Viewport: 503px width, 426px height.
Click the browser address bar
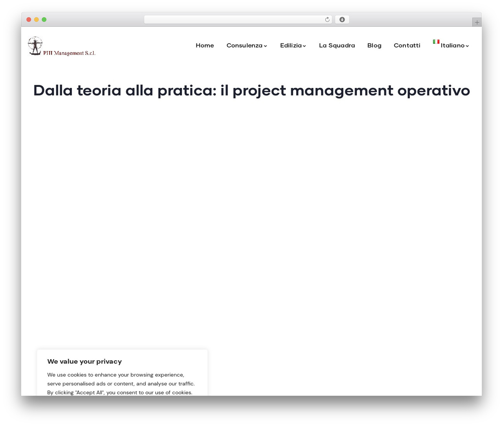pos(238,20)
